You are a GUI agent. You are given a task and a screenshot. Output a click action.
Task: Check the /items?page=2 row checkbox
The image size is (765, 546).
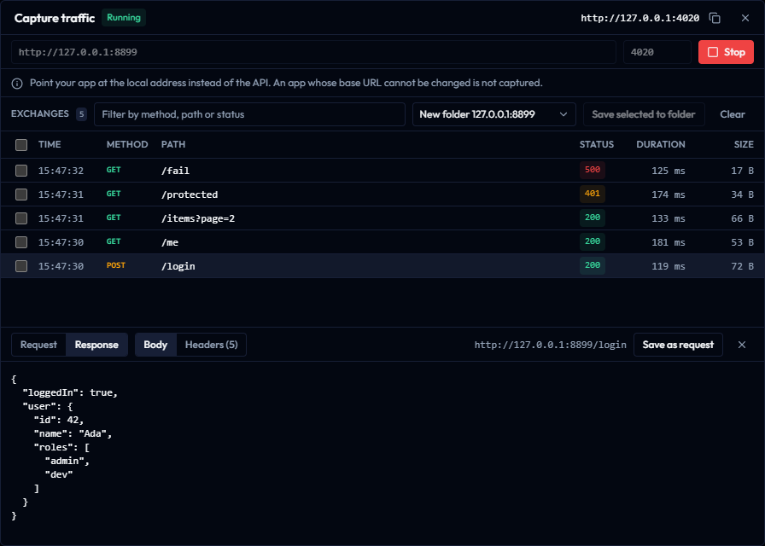pos(21,218)
